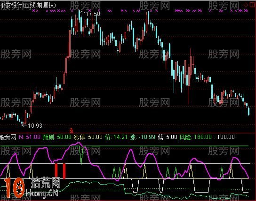Select the 风险: 160.00 indicator value

[x=196, y=137]
